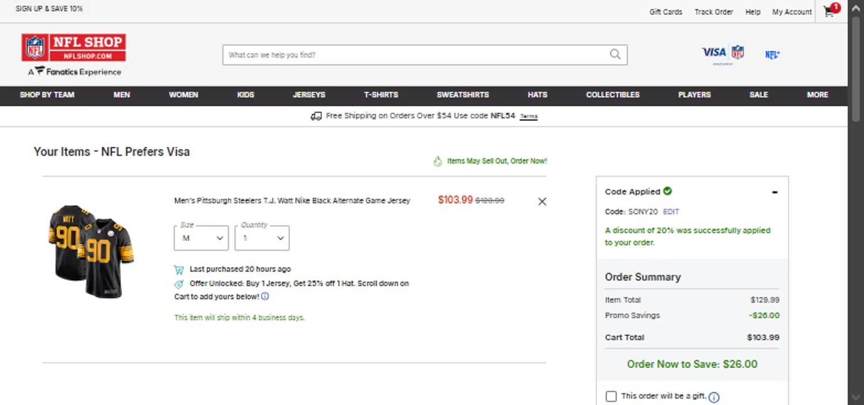This screenshot has height=405, width=864.
Task: Open the Jerseys menu
Action: click(x=309, y=95)
